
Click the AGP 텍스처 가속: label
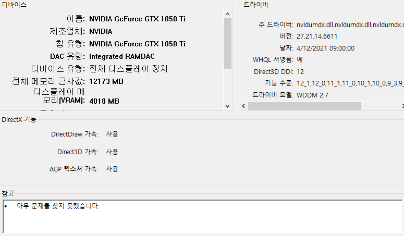click(74, 169)
